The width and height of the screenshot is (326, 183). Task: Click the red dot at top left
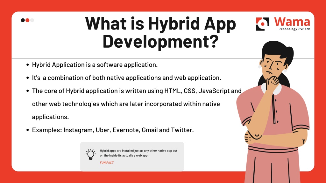click(x=27, y=20)
